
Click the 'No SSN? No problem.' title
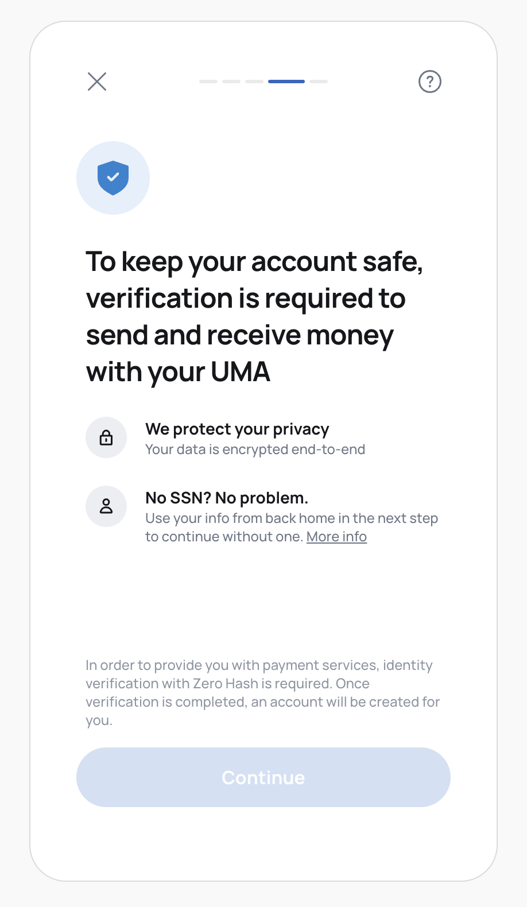click(x=227, y=498)
